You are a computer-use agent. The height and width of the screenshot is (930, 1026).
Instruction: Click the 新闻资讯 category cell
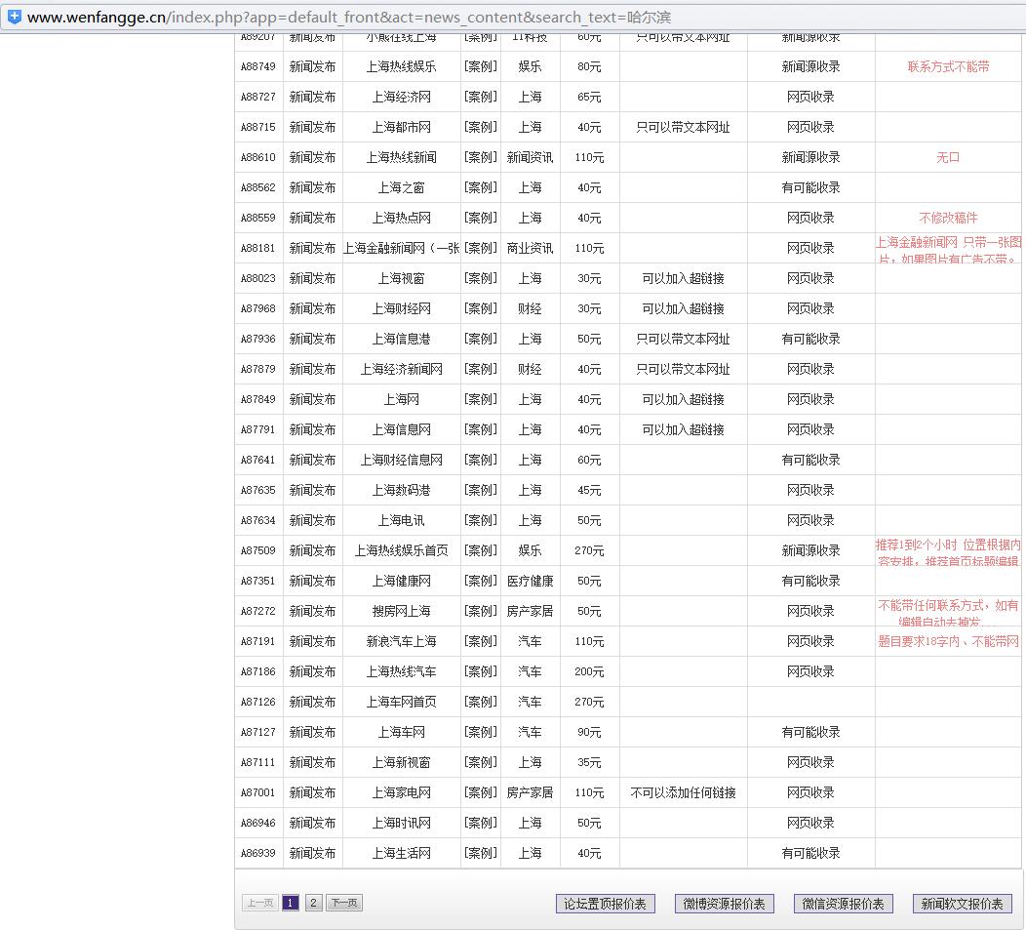click(530, 157)
